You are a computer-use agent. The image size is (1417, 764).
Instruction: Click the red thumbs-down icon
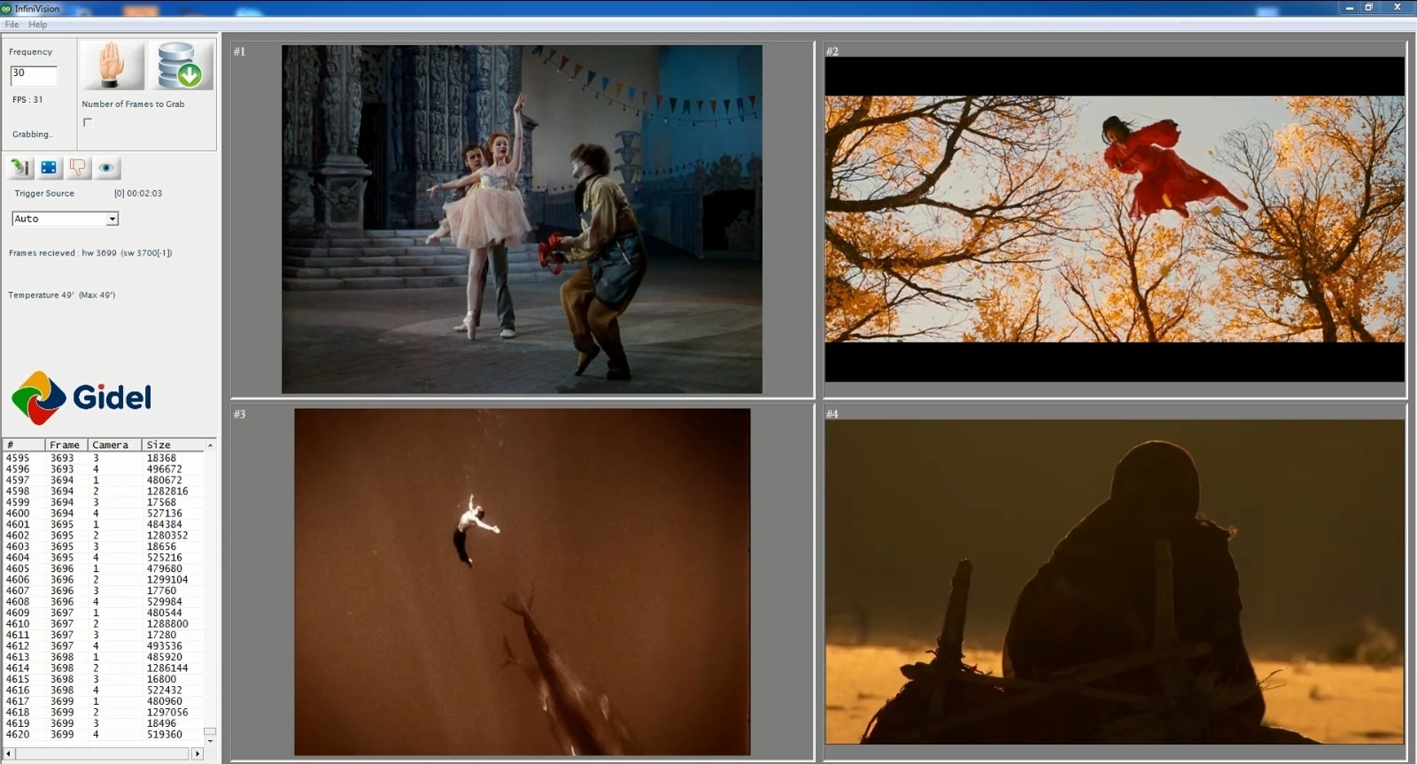click(x=78, y=167)
